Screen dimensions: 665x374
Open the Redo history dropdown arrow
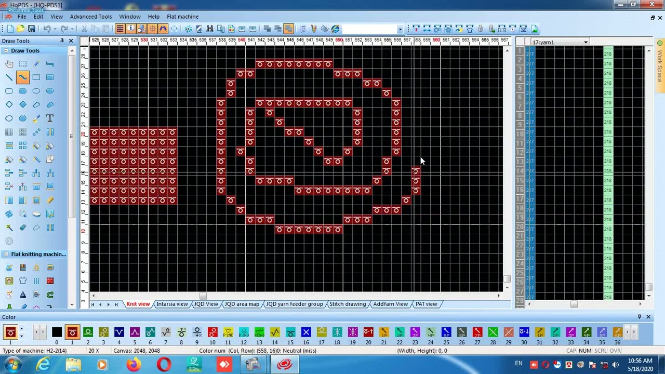pos(72,29)
